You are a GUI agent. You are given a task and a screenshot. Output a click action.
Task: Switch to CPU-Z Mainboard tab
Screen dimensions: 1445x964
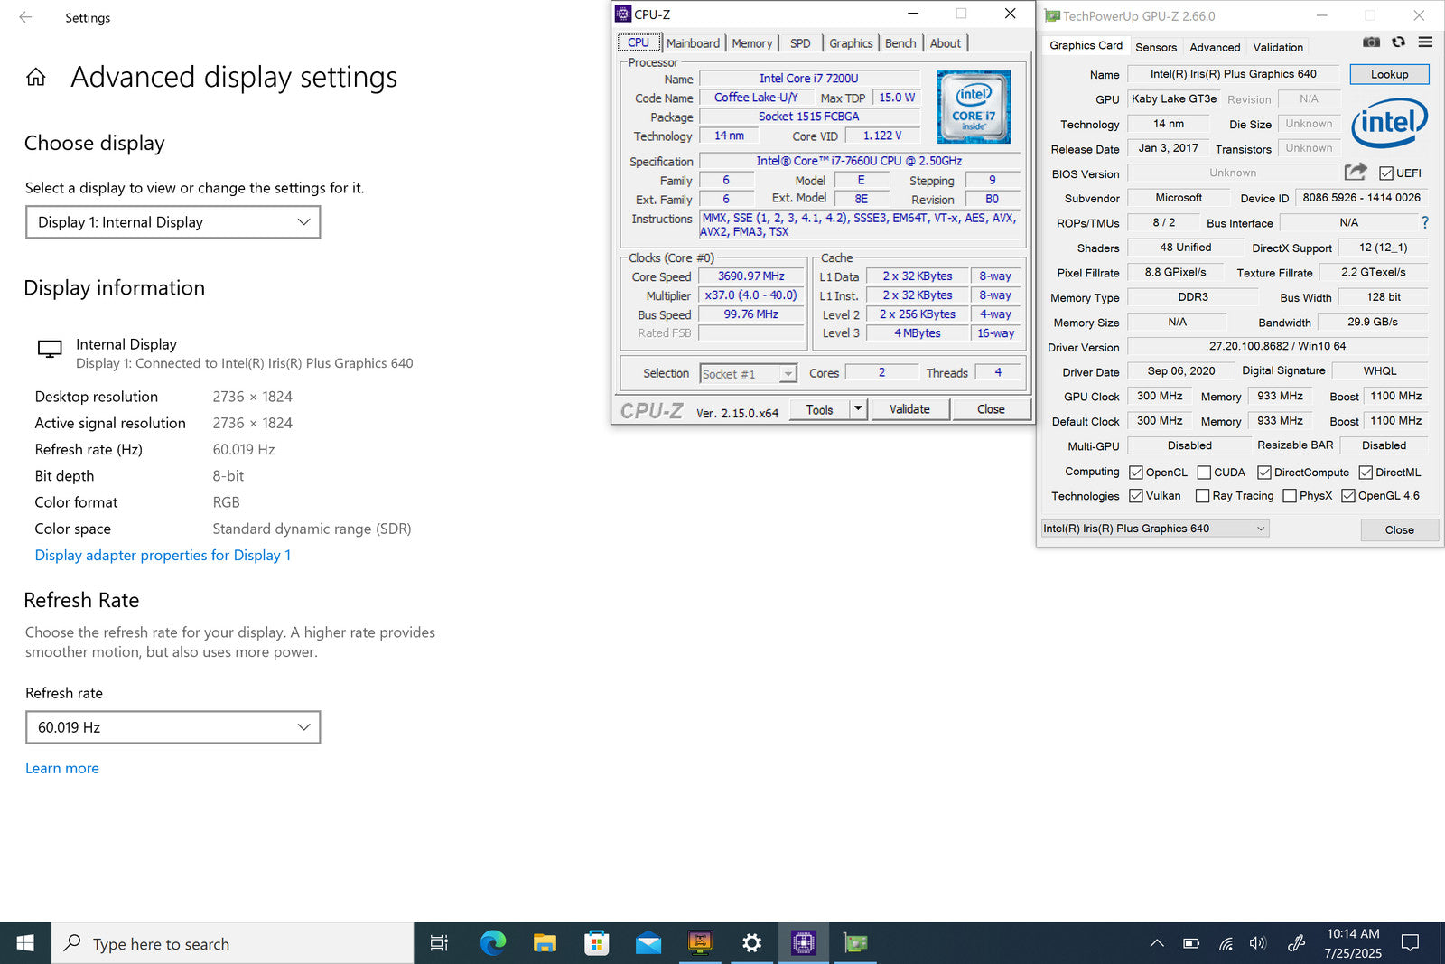pos(693,43)
